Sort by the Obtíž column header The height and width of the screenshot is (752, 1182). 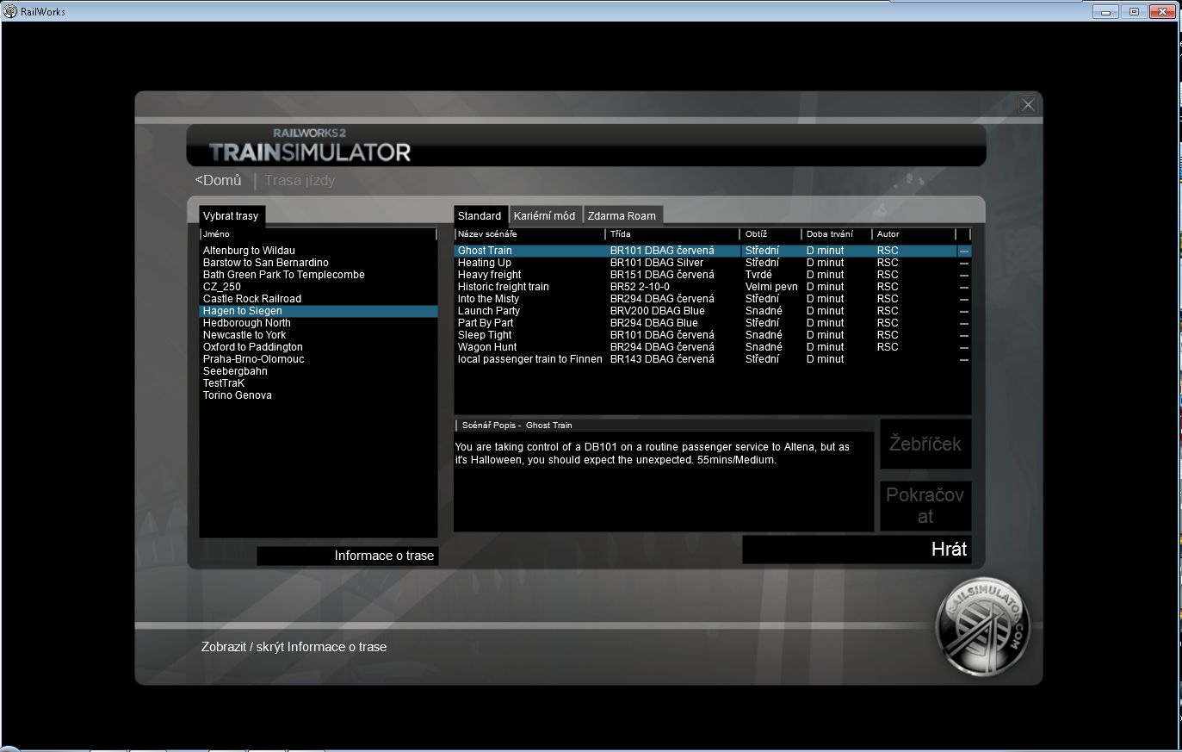(770, 234)
